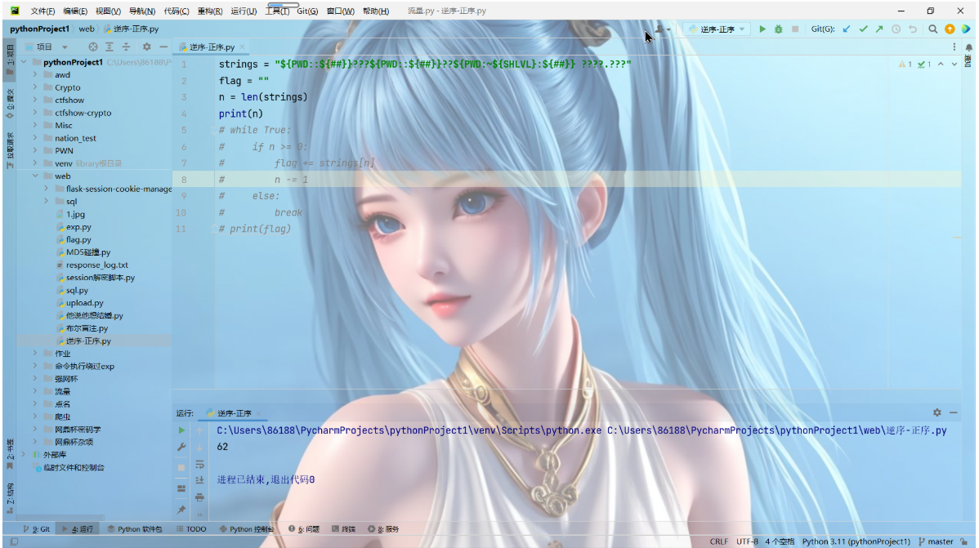Click CRLF line separator in status bar
The height and width of the screenshot is (548, 979).
tap(718, 541)
